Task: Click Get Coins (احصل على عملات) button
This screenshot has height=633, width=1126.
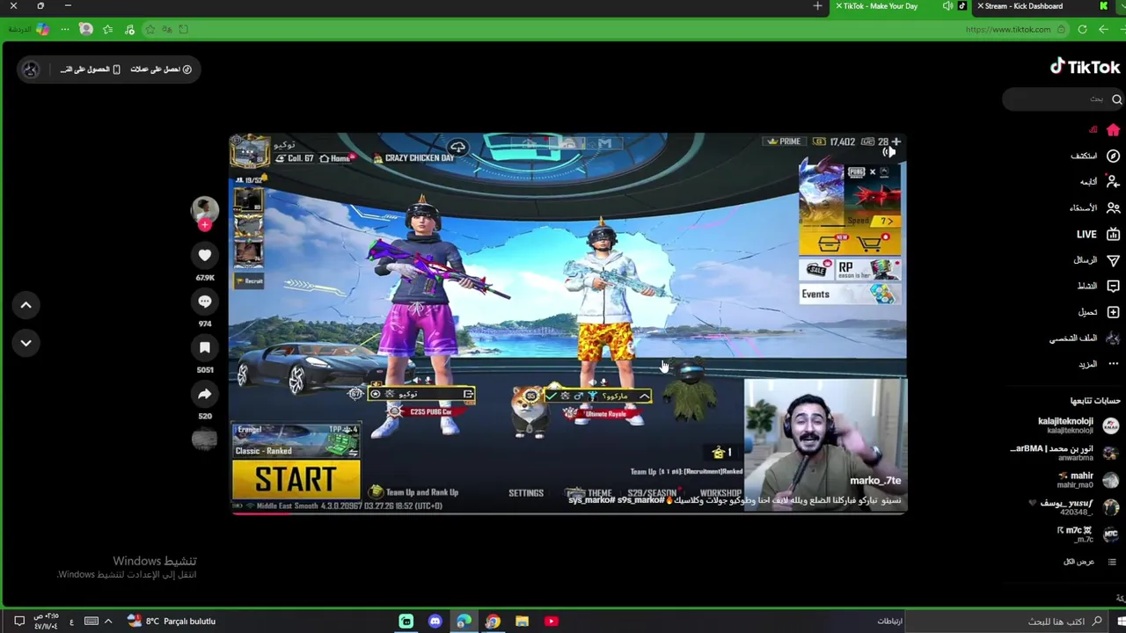Action: (161, 69)
